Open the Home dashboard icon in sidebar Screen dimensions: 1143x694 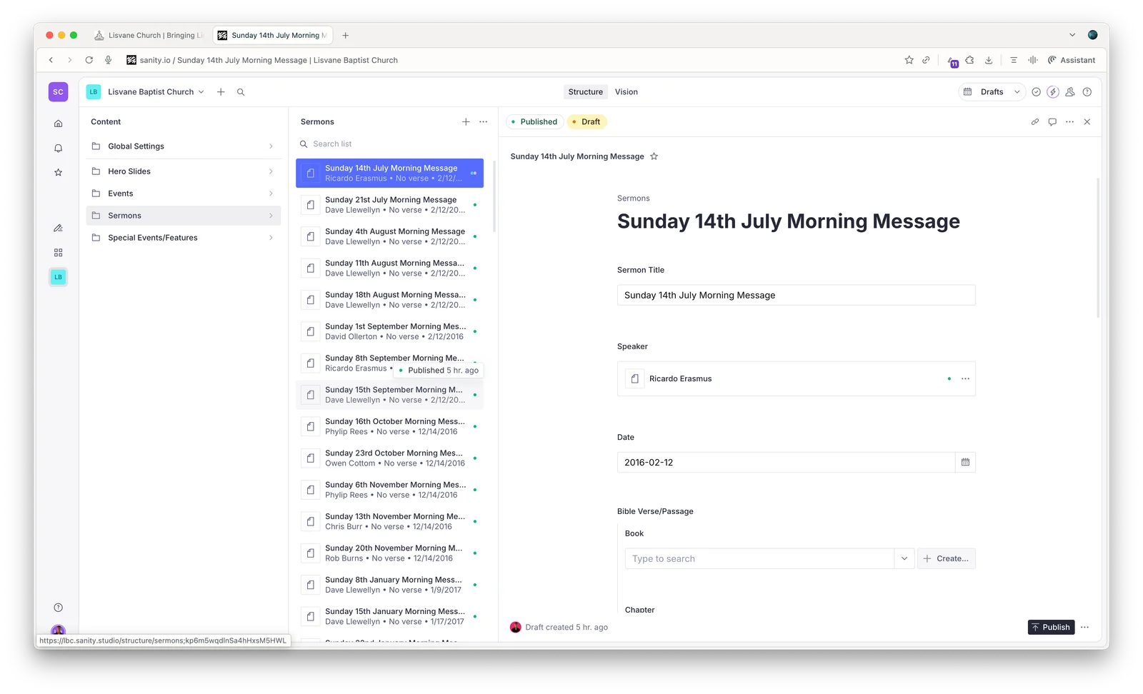click(x=58, y=123)
